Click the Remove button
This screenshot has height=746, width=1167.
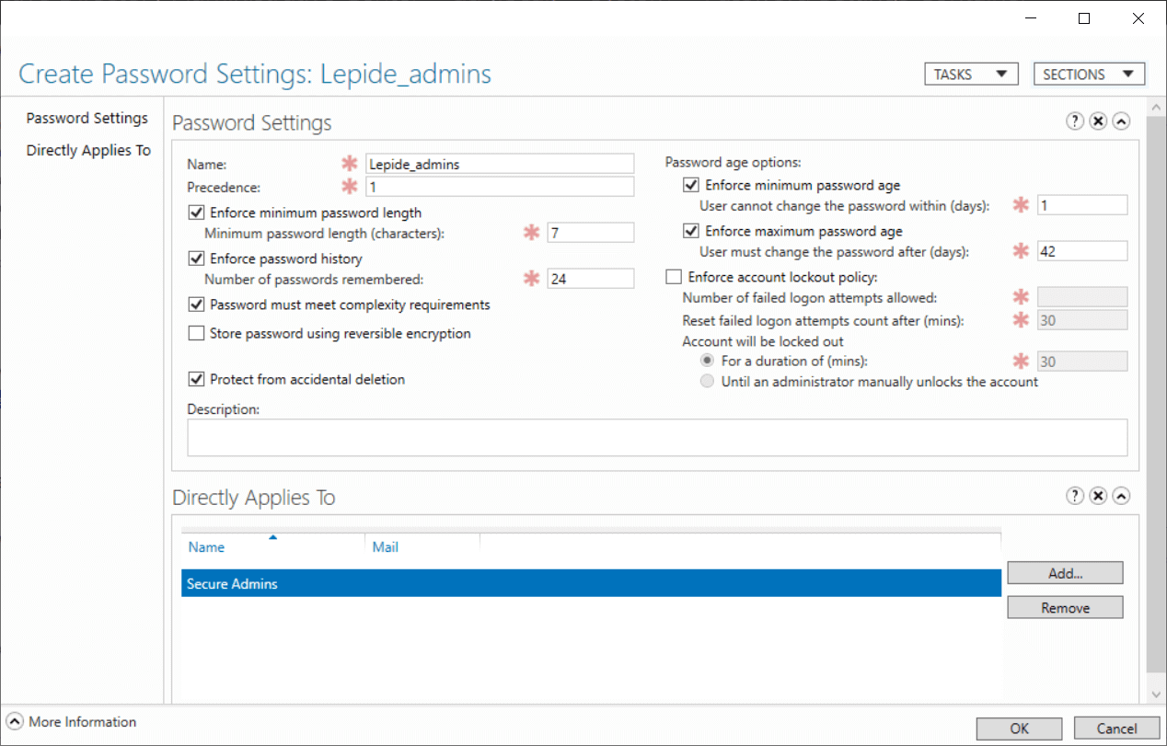pos(1065,607)
